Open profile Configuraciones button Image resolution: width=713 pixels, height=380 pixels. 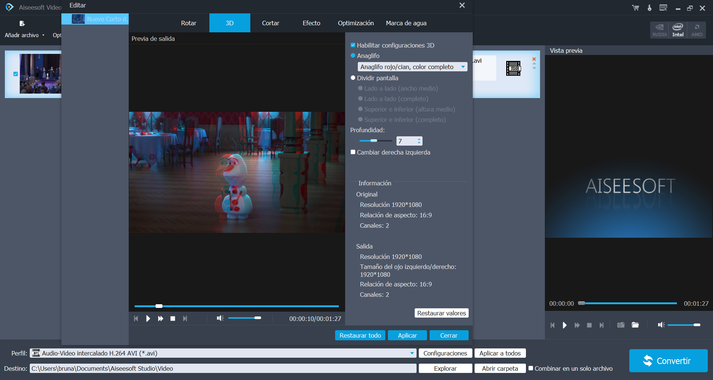pyautogui.click(x=445, y=353)
